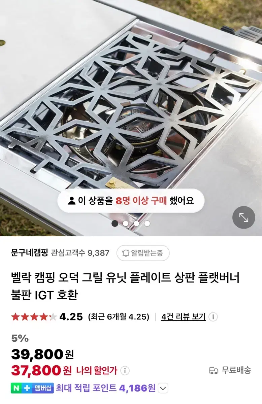Click the info icon next to 나의 할인가
The width and height of the screenshot is (262, 404).
[125, 371]
